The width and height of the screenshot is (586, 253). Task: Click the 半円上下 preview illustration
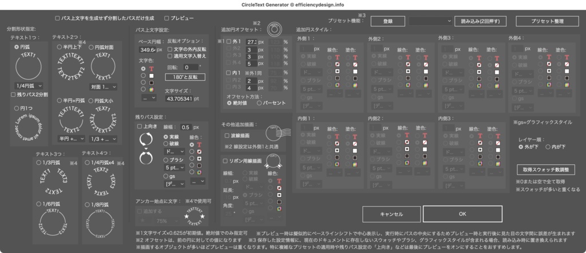pos(70,66)
